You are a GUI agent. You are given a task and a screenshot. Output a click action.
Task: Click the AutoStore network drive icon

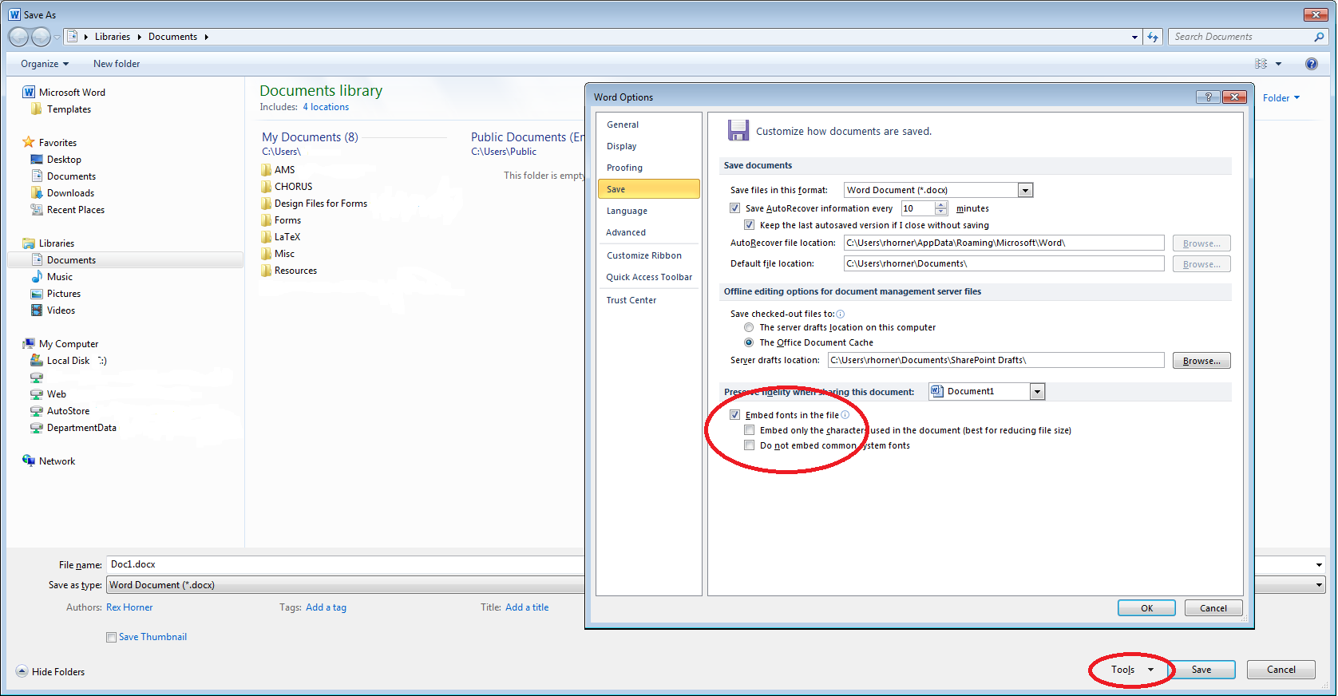pyautogui.click(x=37, y=411)
